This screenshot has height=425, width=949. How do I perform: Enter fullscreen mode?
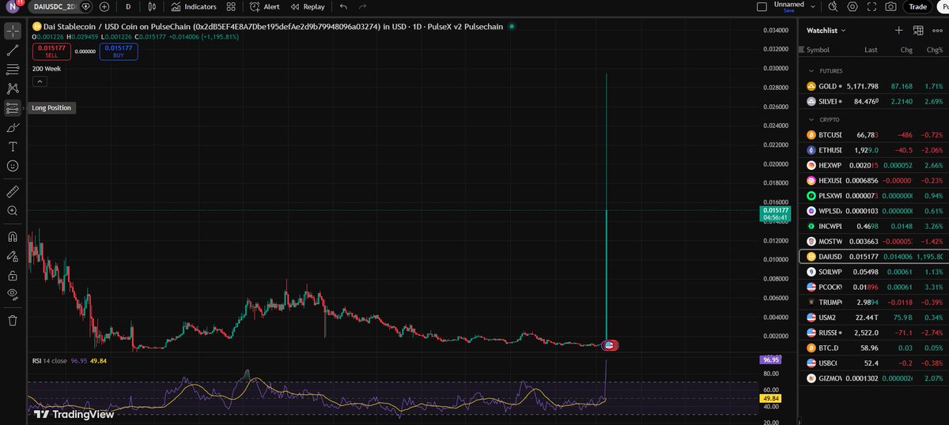[x=871, y=6]
